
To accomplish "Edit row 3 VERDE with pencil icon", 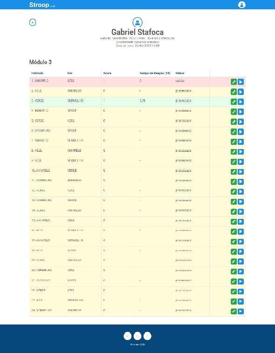I will [234, 102].
